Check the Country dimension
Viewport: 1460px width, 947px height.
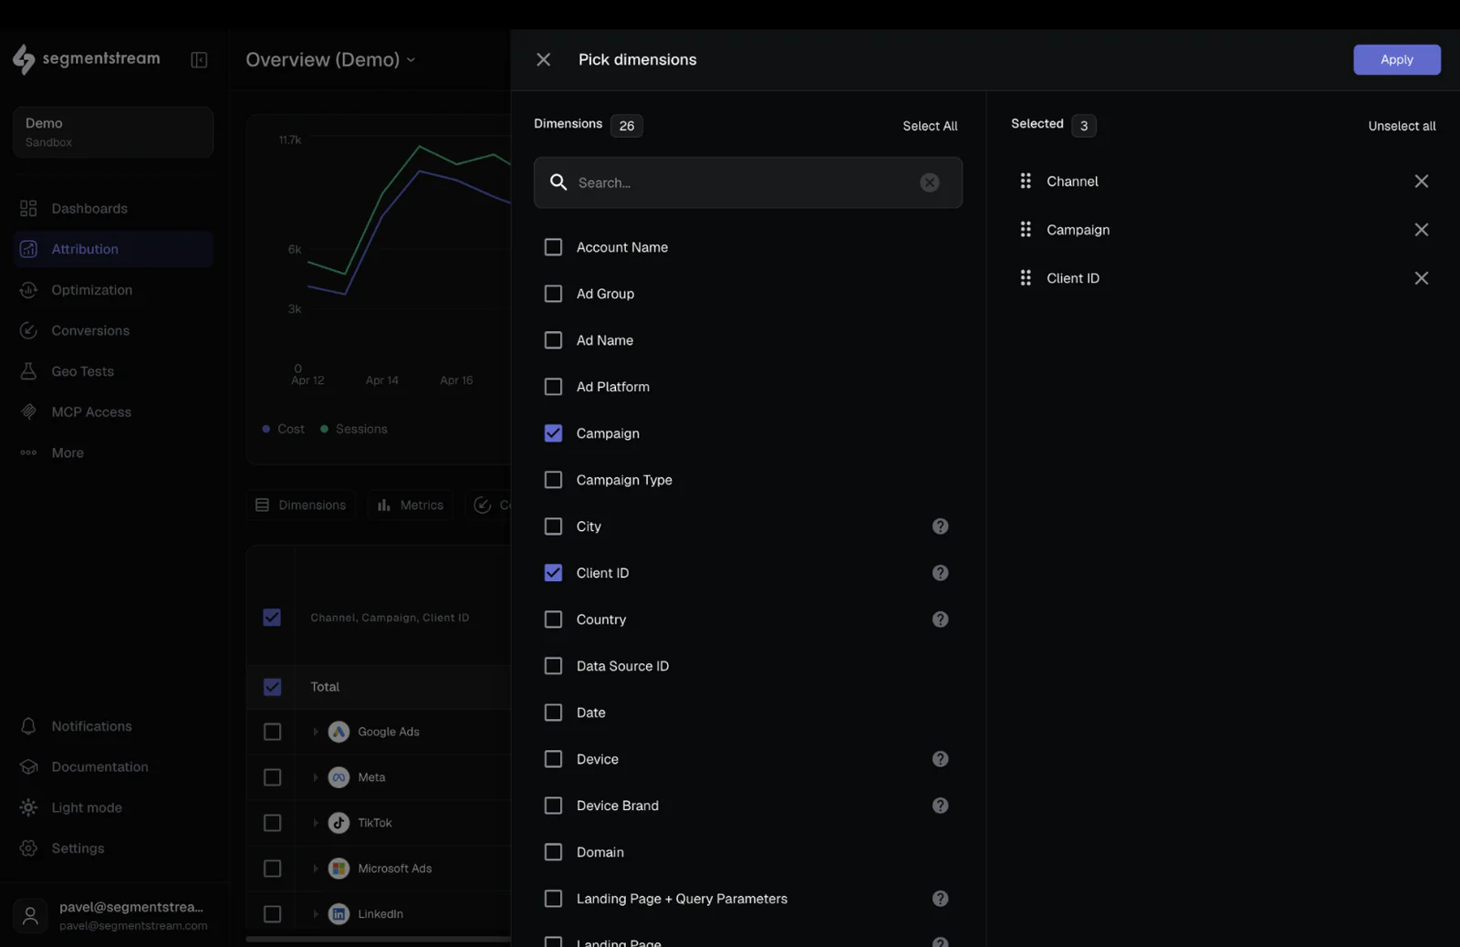point(553,619)
